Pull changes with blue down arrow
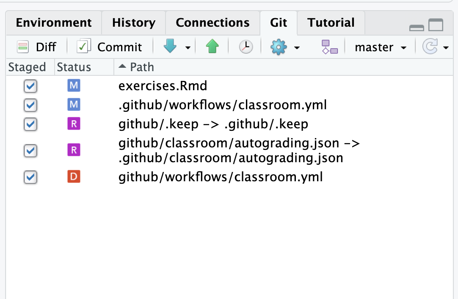This screenshot has width=458, height=299. click(170, 46)
